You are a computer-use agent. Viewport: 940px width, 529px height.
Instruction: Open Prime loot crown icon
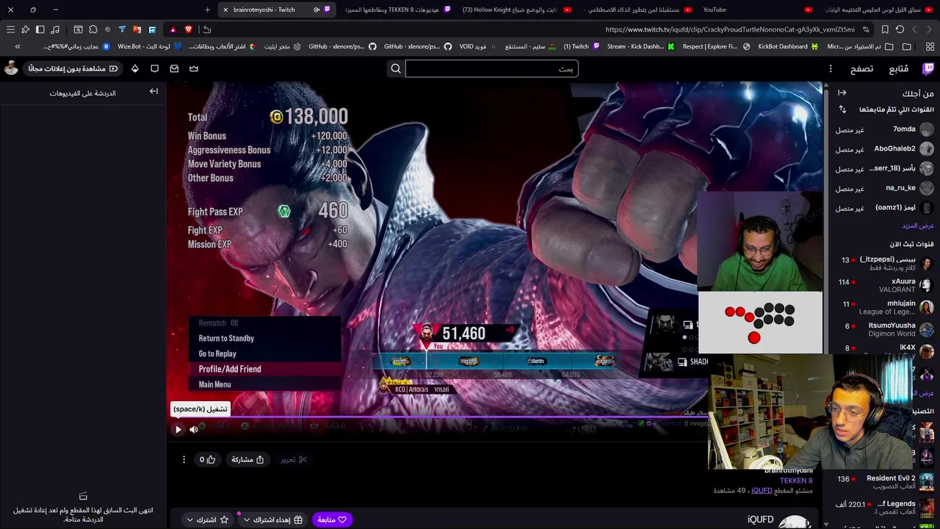(194, 68)
